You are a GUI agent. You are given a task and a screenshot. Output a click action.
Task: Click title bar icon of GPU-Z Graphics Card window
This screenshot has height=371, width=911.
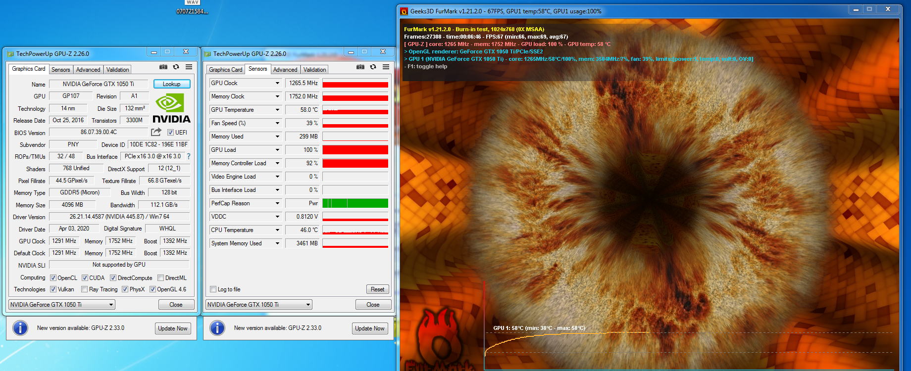(11, 53)
